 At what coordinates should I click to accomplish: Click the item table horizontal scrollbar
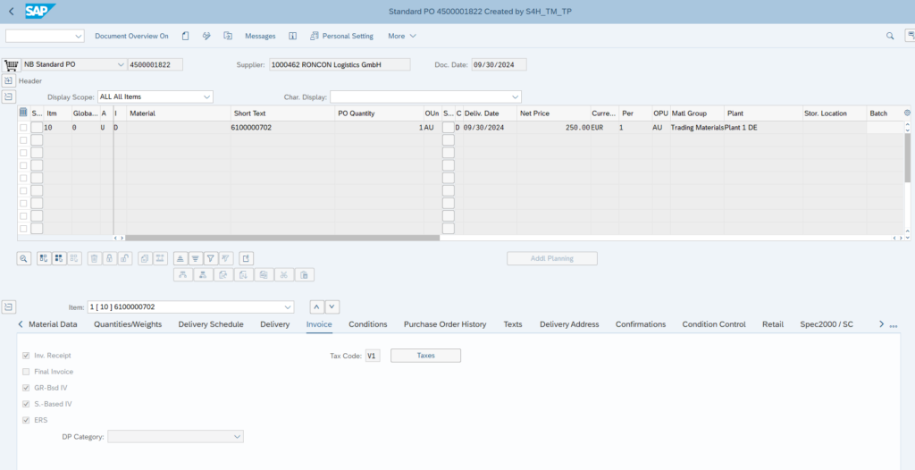tap(282, 238)
